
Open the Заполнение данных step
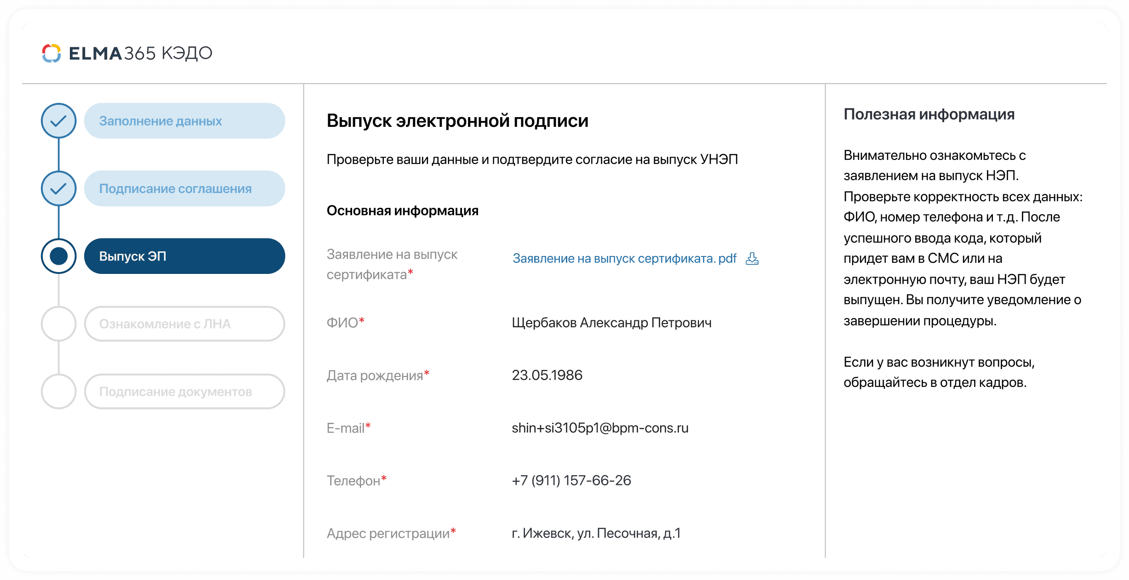(184, 121)
